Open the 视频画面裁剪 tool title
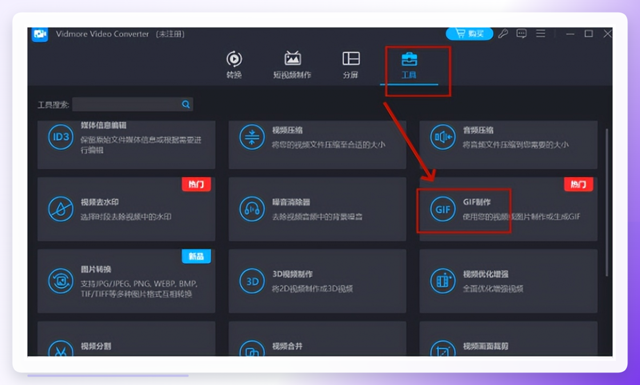The width and height of the screenshot is (640, 385). coord(486,346)
